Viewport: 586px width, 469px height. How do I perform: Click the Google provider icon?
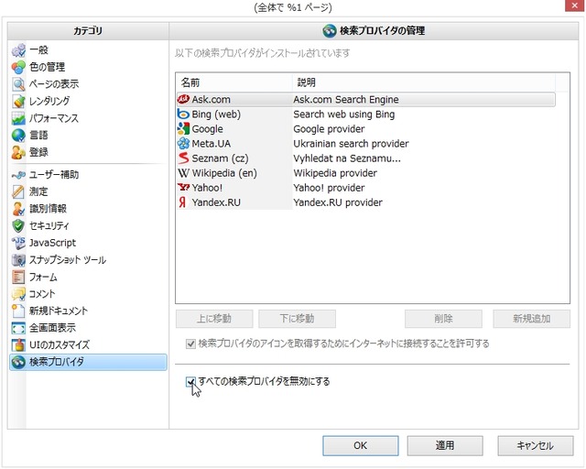click(x=183, y=128)
